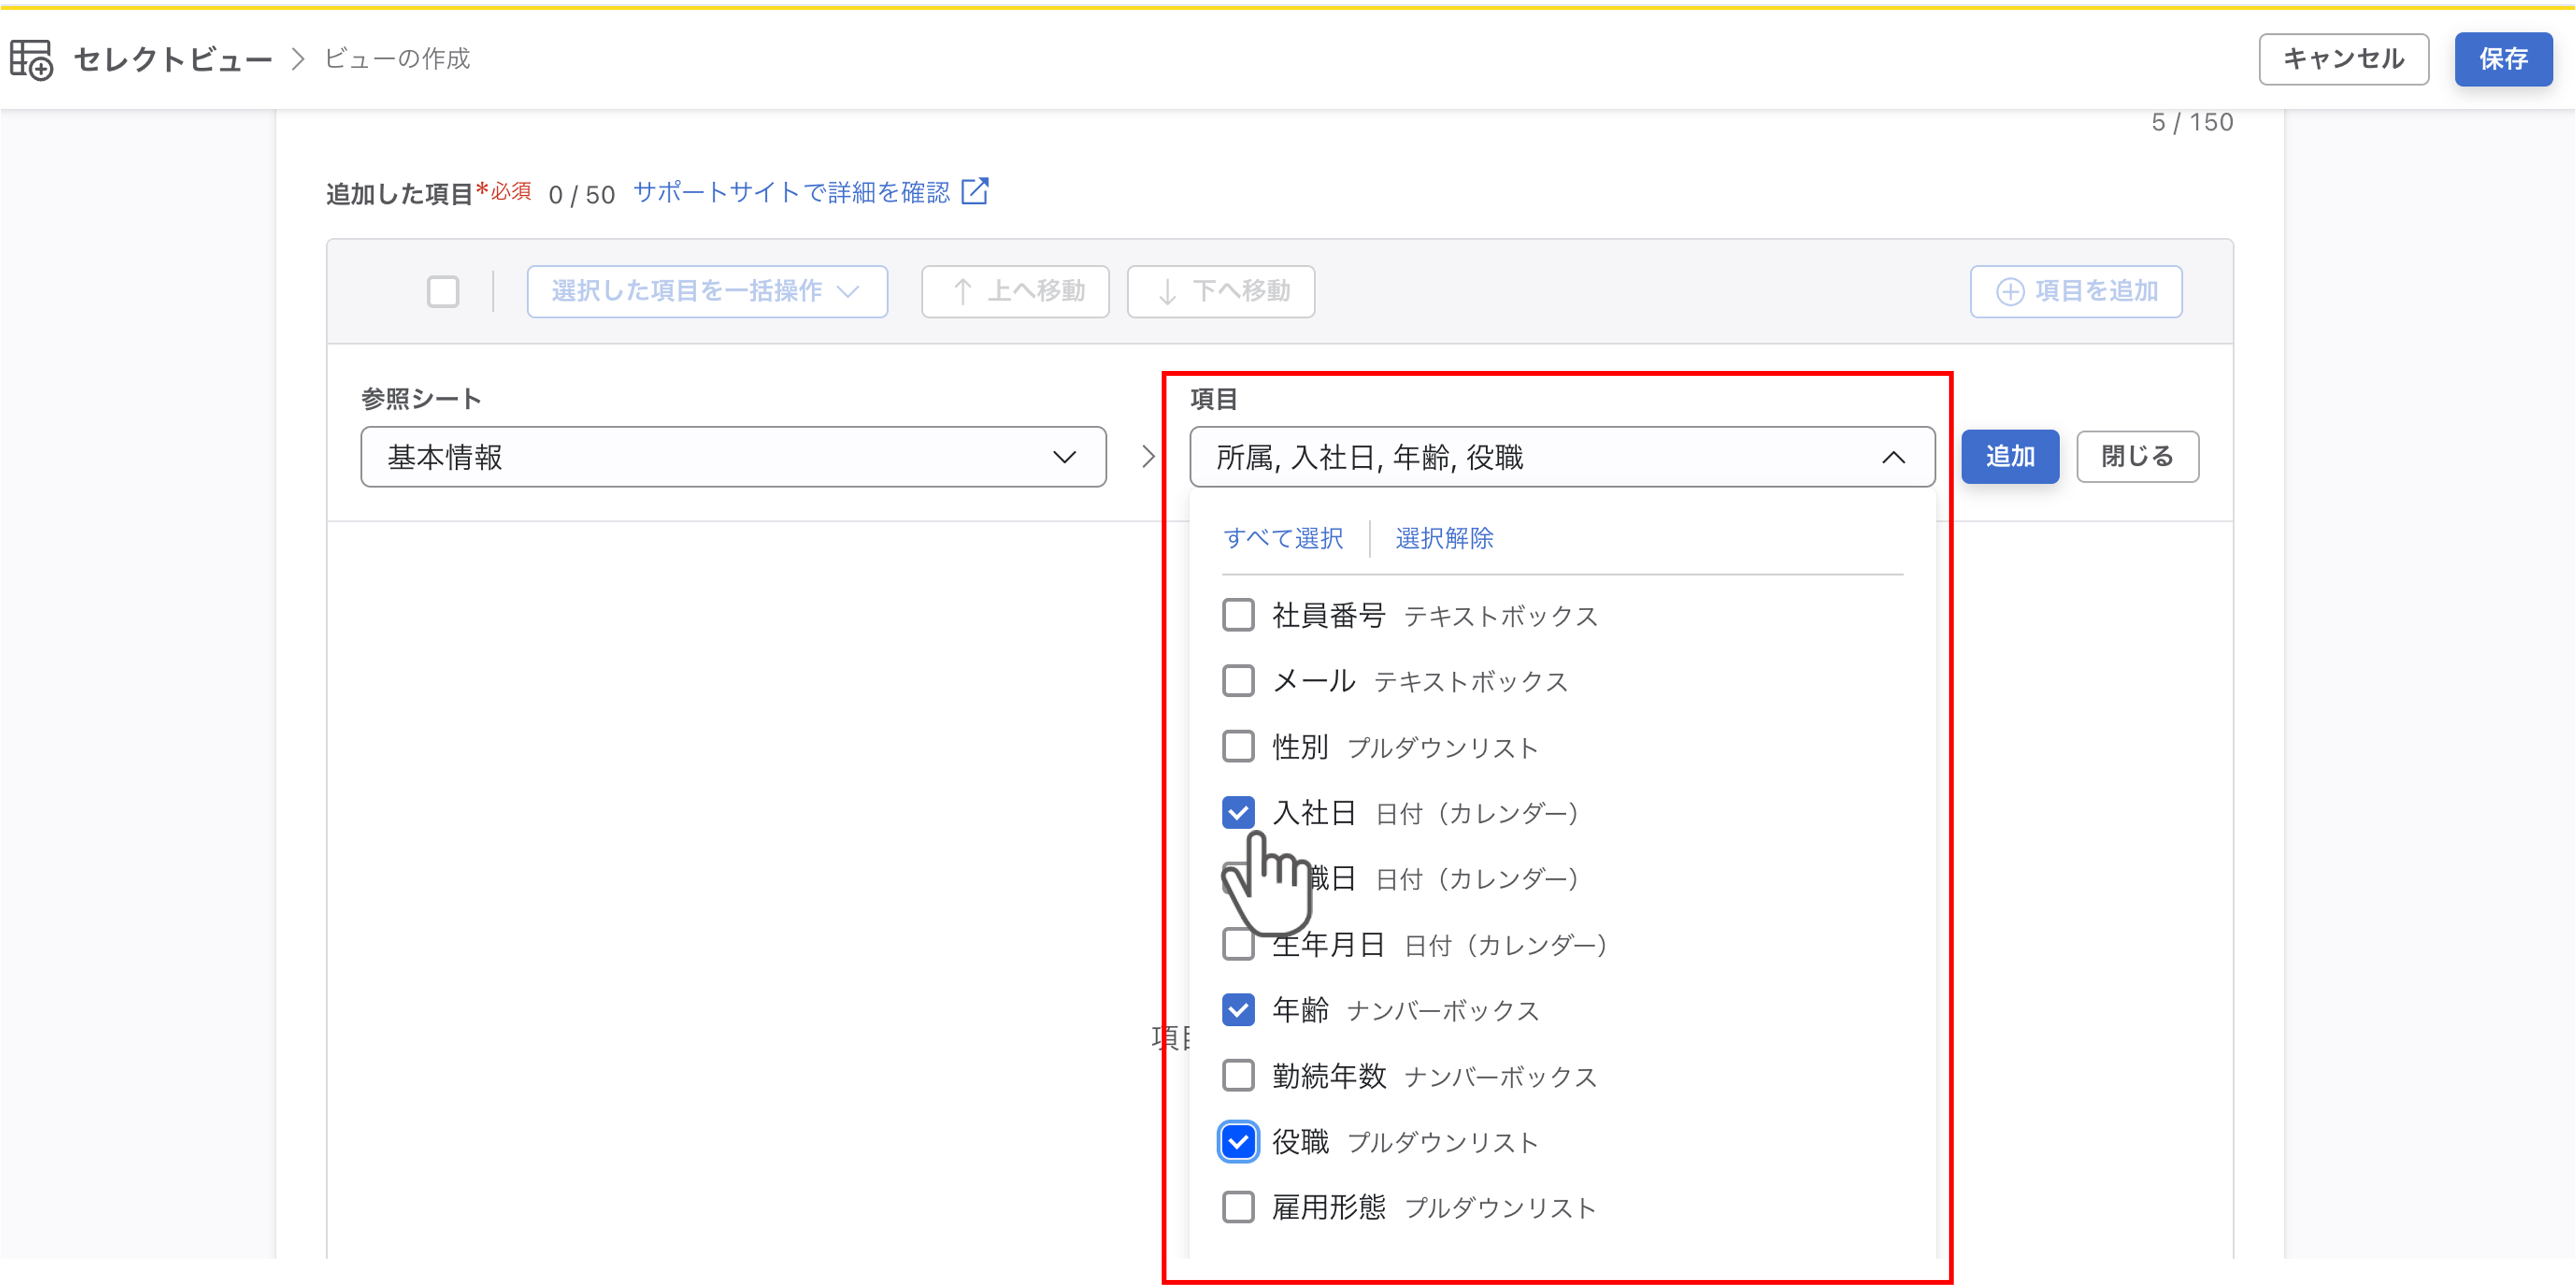Click the 保存 button
Image resolution: width=2576 pixels, height=1285 pixels.
(x=2503, y=59)
